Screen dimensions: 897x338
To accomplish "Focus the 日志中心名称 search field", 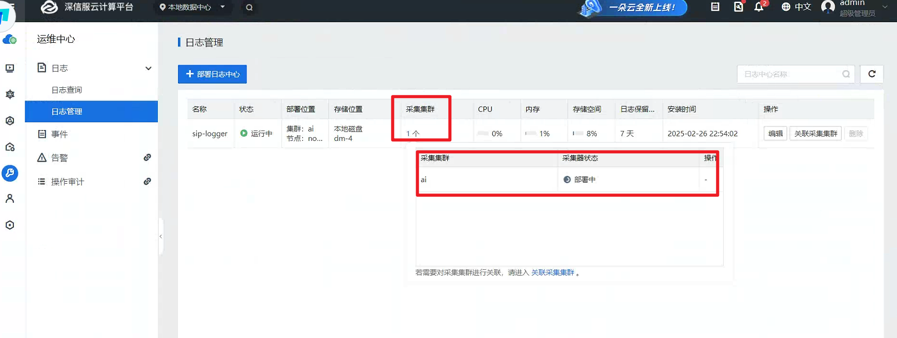I will coord(791,74).
